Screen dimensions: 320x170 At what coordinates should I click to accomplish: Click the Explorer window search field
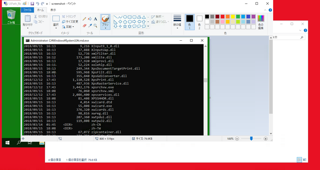pyautogui.click(x=289, y=38)
